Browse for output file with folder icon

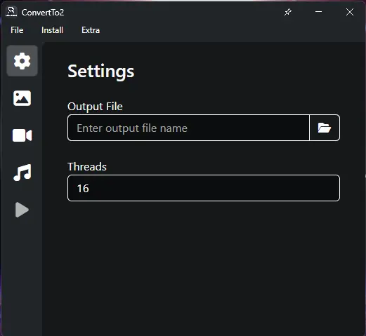tap(325, 128)
